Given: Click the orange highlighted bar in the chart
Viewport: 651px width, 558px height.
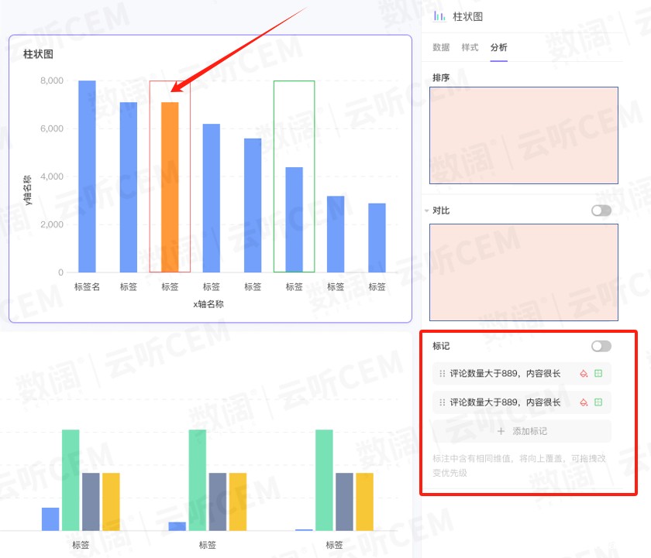Looking at the screenshot, I should [x=170, y=187].
